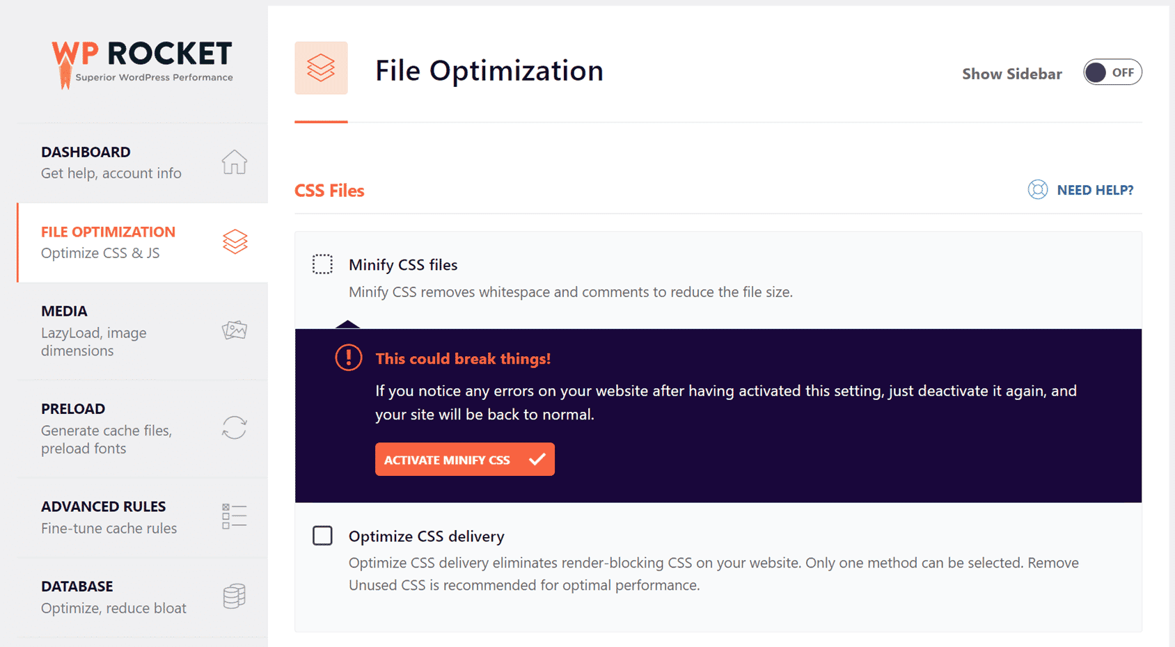
Task: Check the Minify CSS files checkbox
Action: click(x=322, y=264)
